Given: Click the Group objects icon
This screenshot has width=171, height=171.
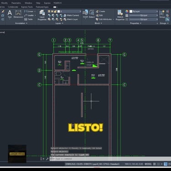Looking at the screenshot, I should [162, 14].
